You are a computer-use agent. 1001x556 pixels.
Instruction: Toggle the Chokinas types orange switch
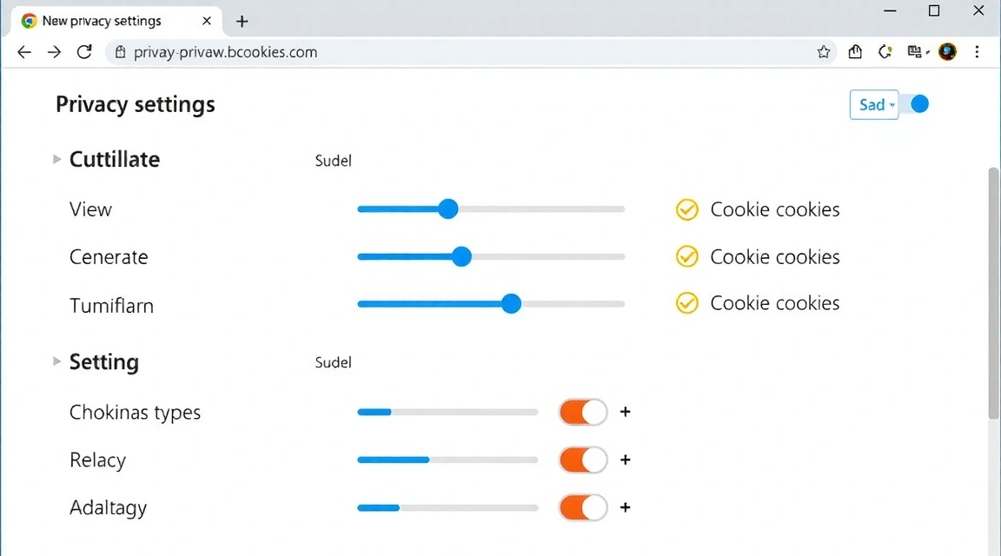(x=583, y=412)
